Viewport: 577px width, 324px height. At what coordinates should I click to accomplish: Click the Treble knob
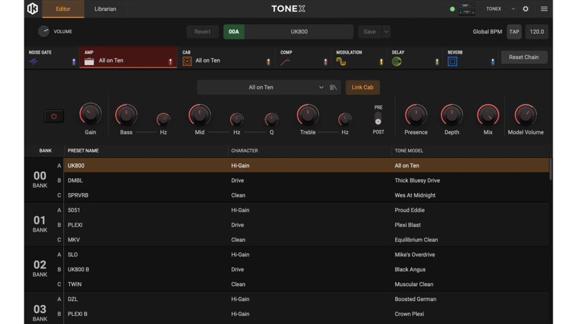[x=308, y=115]
